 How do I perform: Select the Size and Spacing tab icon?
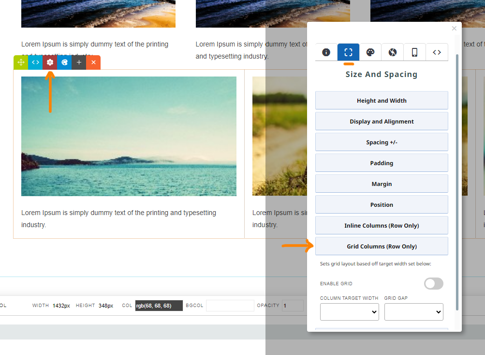pos(348,52)
